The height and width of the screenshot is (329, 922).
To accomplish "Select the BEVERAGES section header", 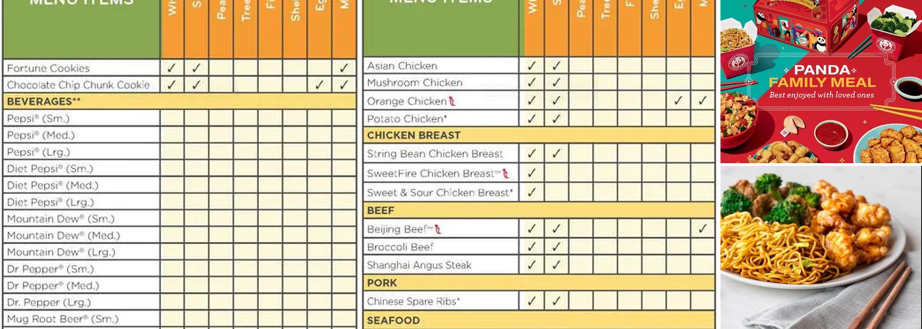I will (x=40, y=101).
